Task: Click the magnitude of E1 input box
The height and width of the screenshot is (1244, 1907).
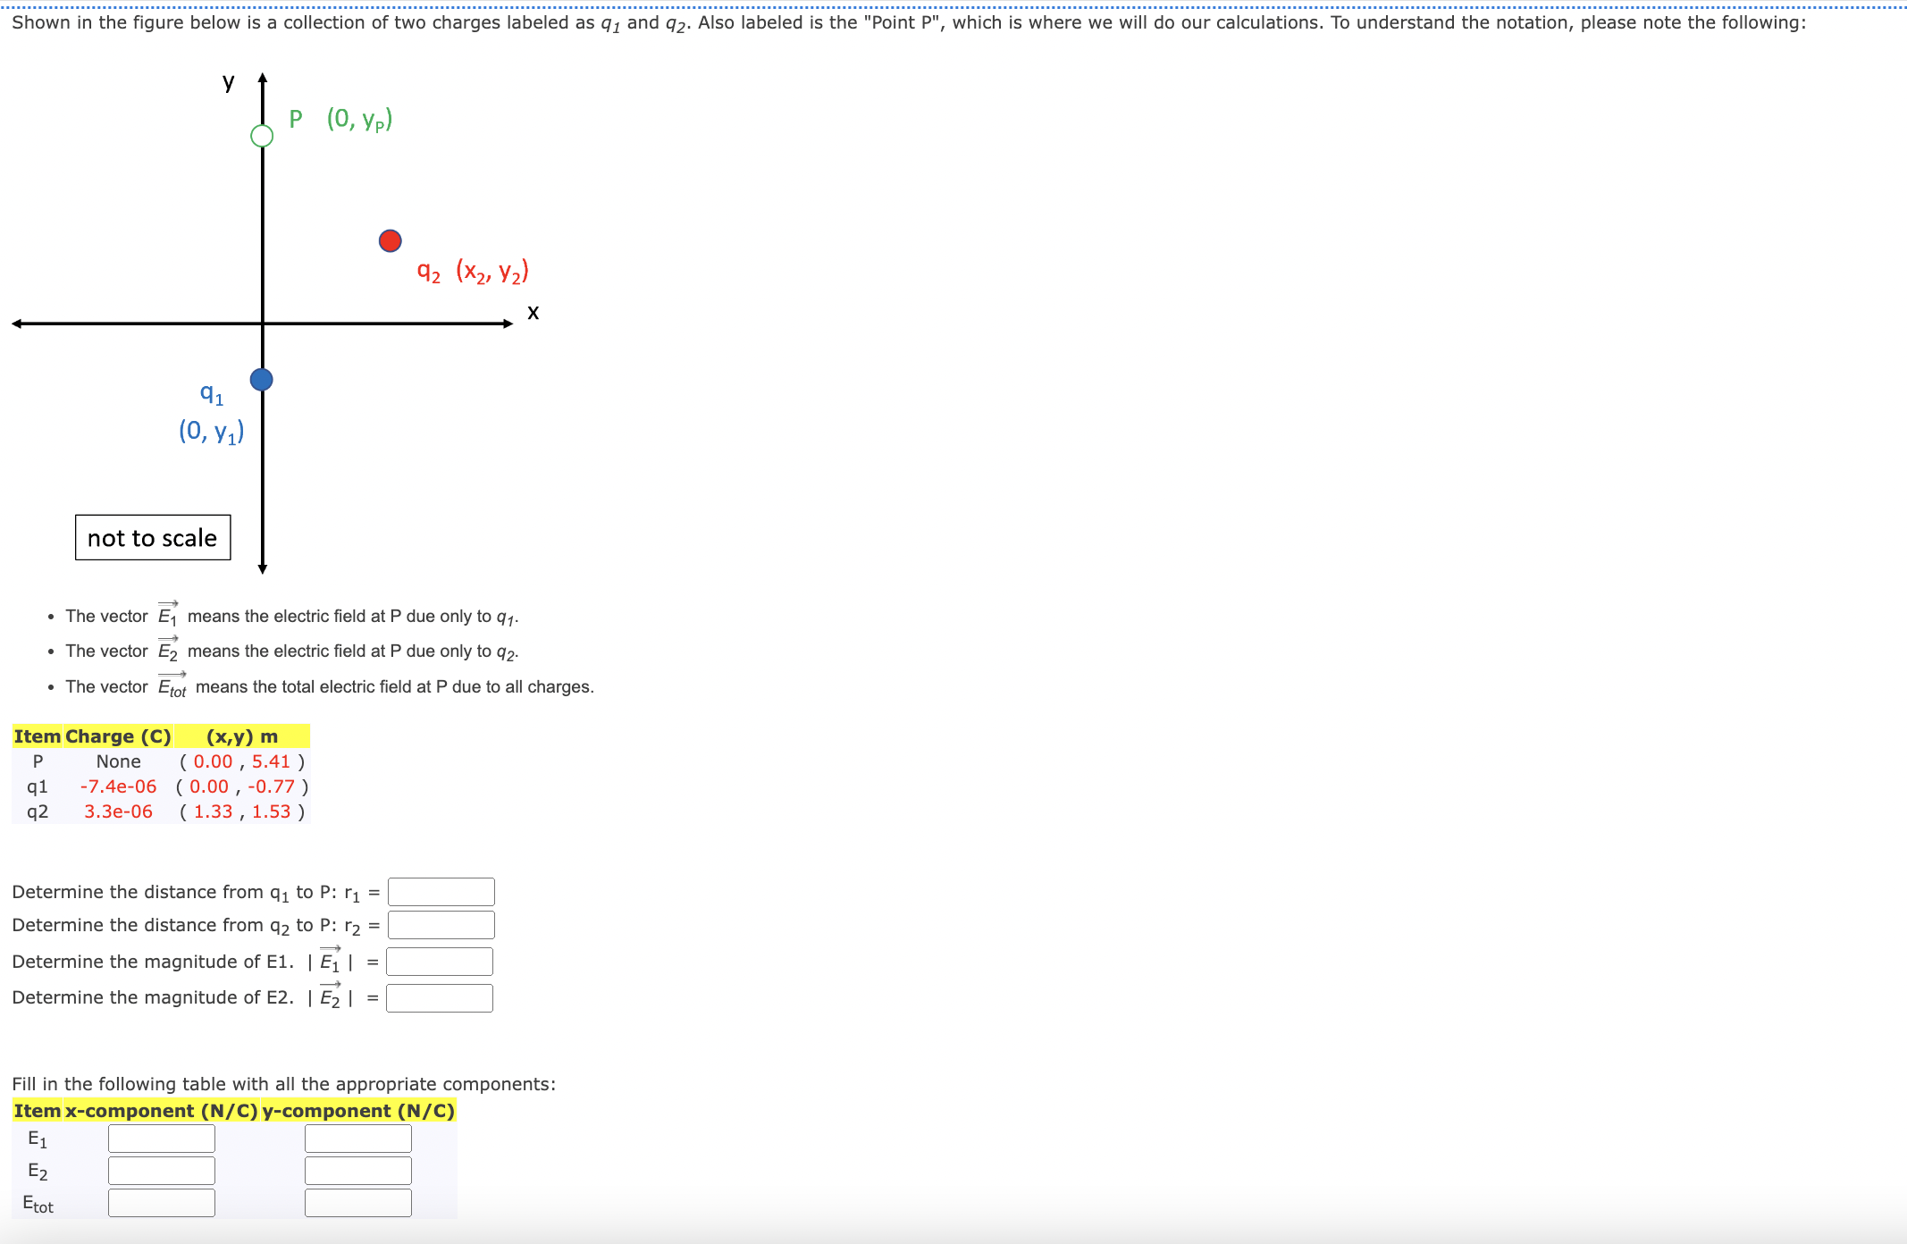Action: point(439,962)
